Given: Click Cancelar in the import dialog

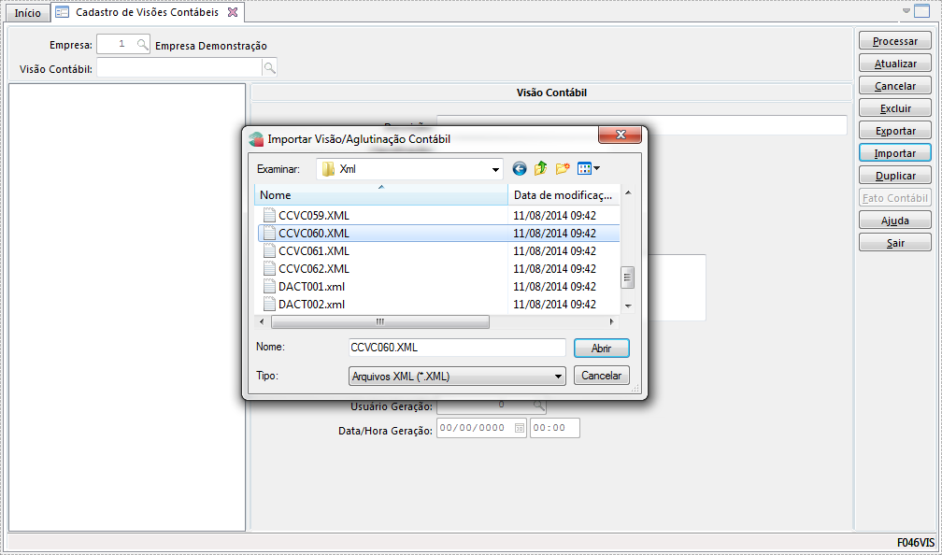Looking at the screenshot, I should (x=602, y=376).
